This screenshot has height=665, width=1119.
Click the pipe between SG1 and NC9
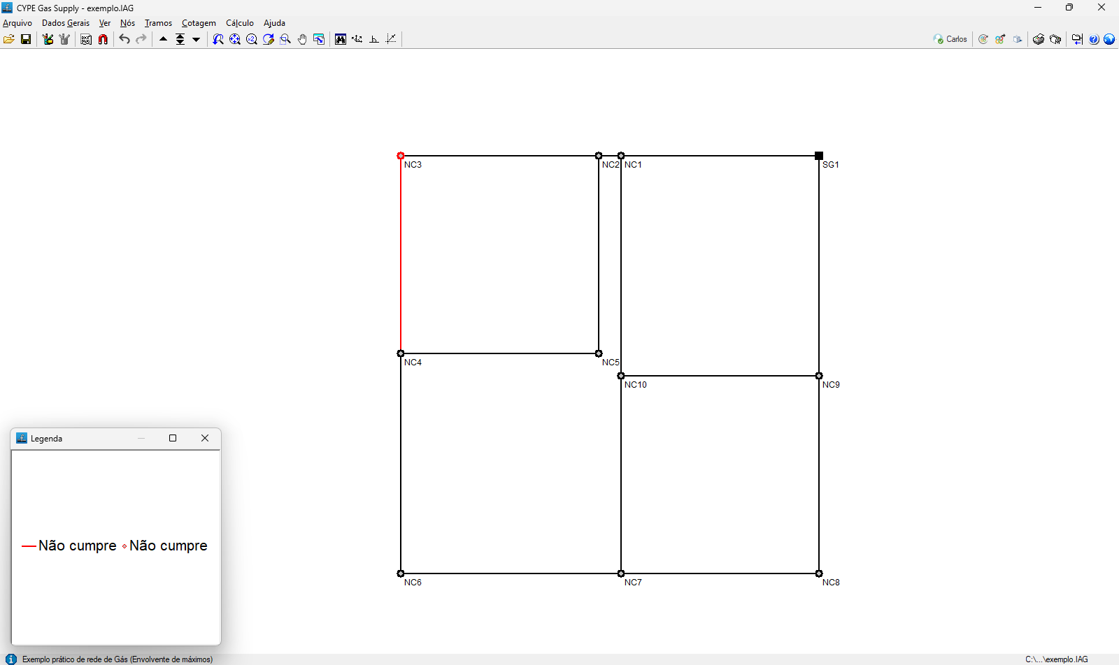[x=819, y=265]
